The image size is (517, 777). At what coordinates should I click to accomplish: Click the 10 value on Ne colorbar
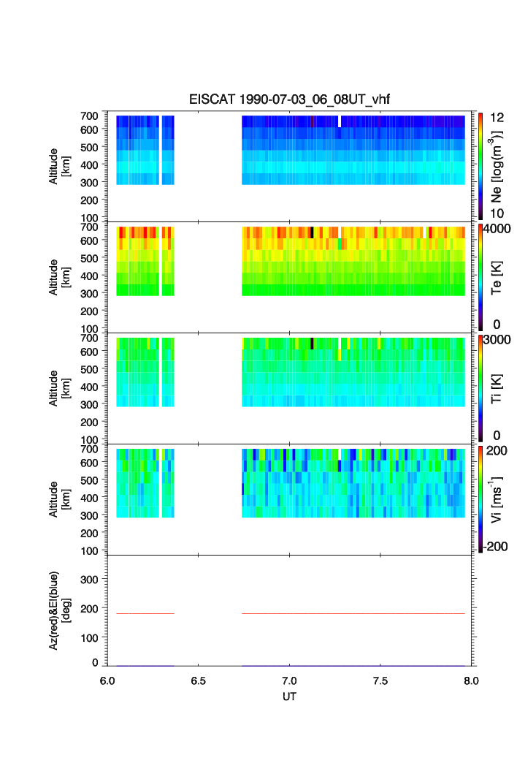point(497,213)
